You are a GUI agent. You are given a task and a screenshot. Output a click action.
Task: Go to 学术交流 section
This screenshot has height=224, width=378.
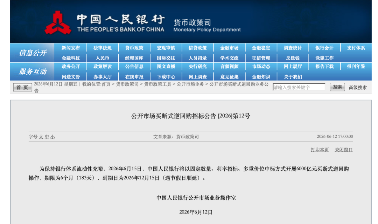[229, 58]
